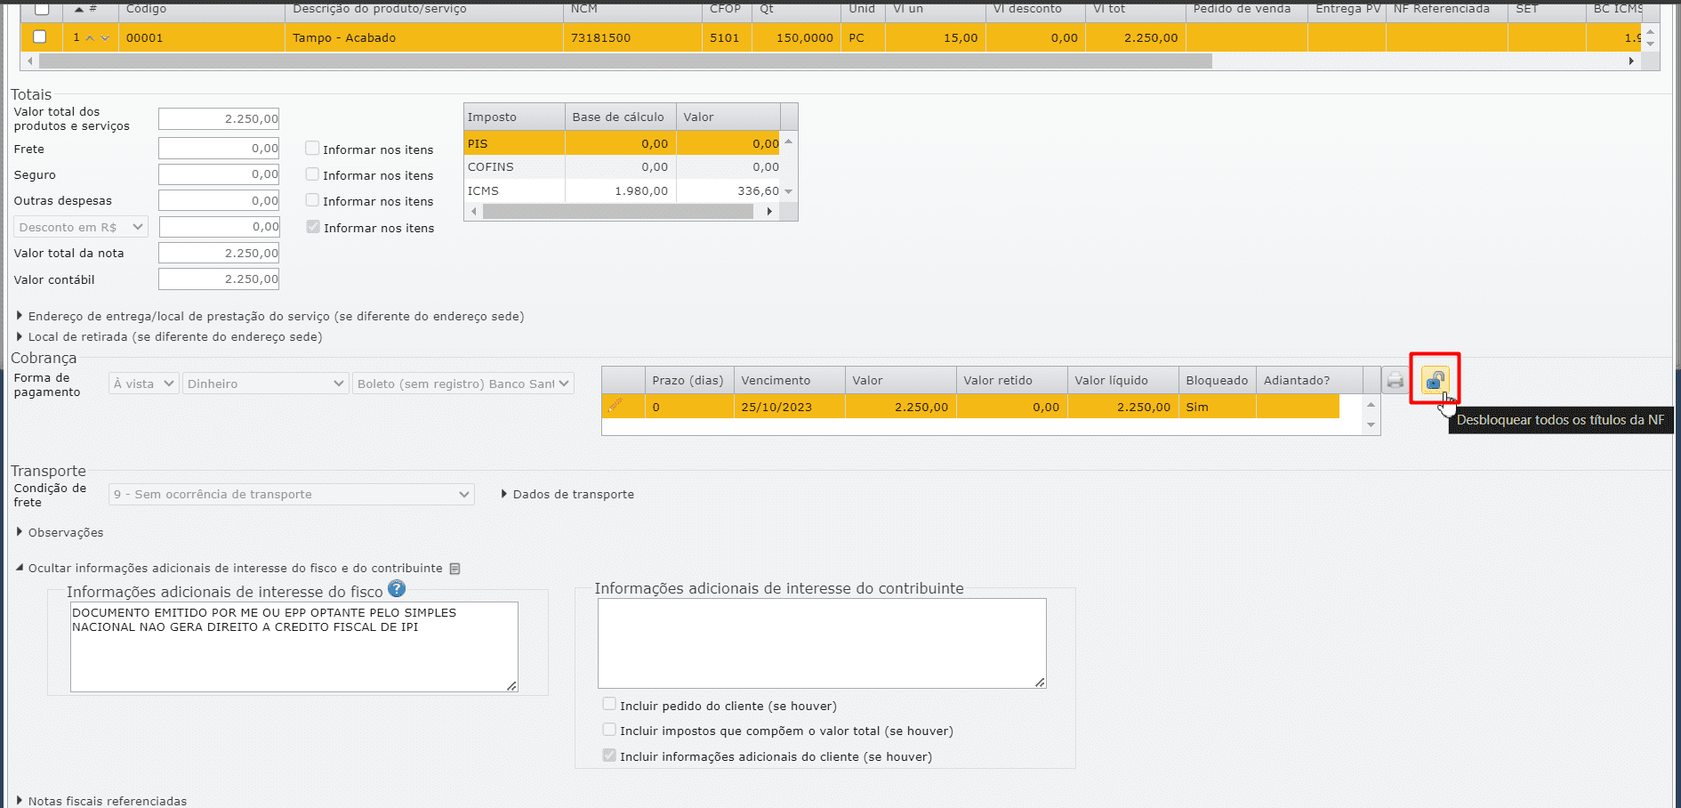
Task: Click the Valor contábil field
Action: coord(219,279)
